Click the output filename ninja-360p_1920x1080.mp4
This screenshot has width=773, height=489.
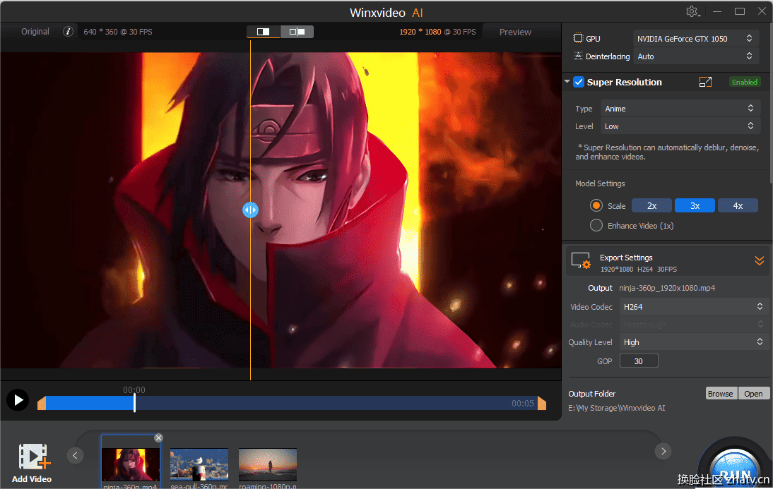point(667,288)
